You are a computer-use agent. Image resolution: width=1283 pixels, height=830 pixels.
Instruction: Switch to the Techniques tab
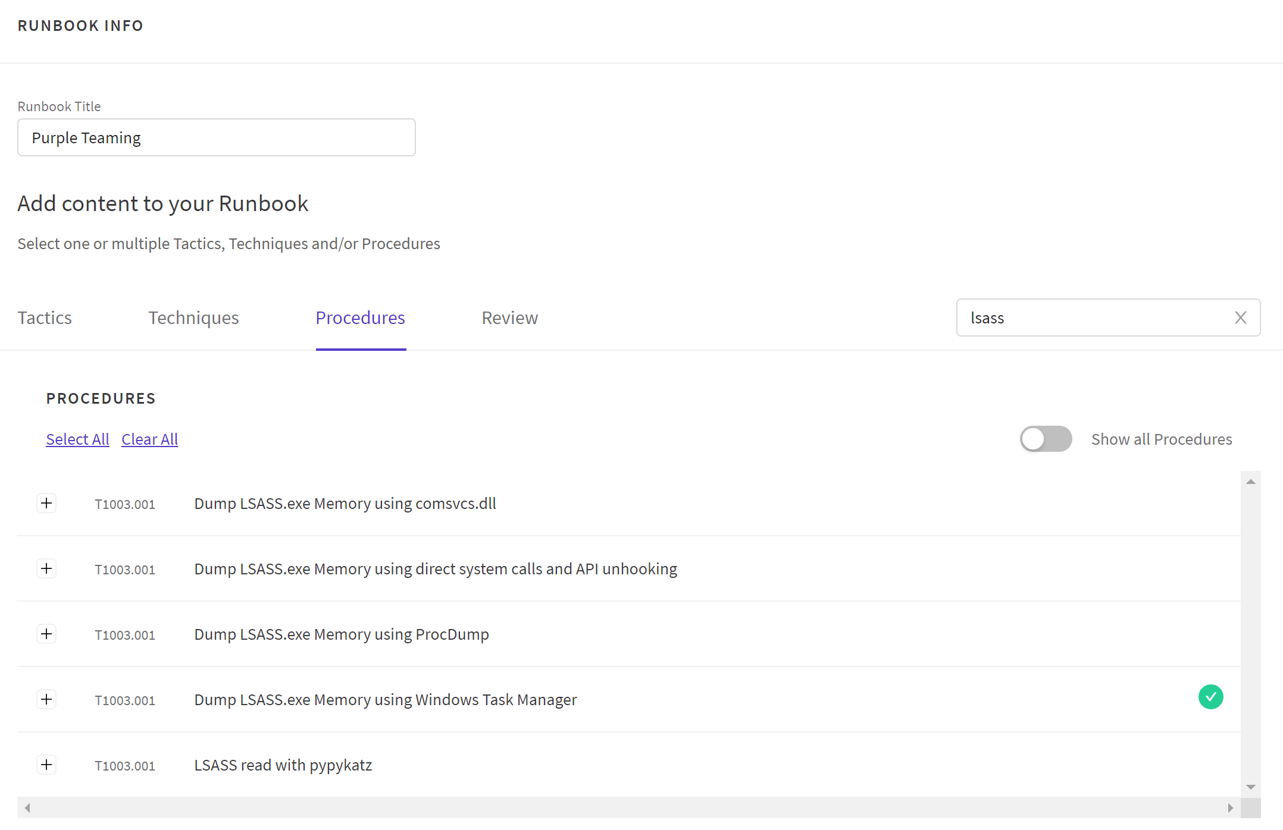(193, 317)
